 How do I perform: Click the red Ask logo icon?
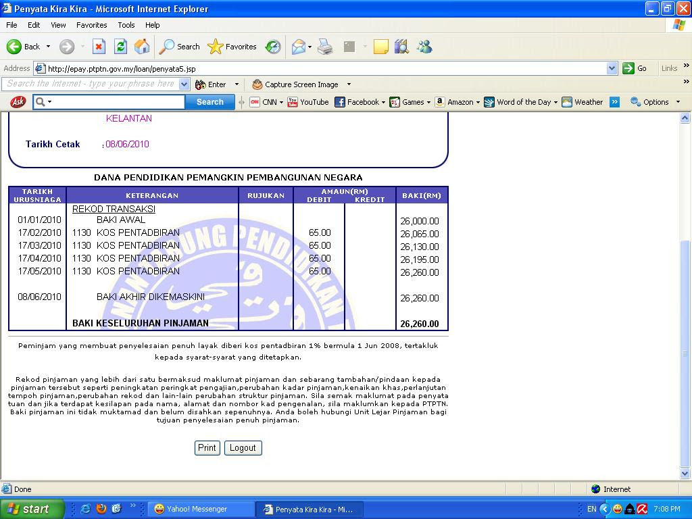coord(18,102)
